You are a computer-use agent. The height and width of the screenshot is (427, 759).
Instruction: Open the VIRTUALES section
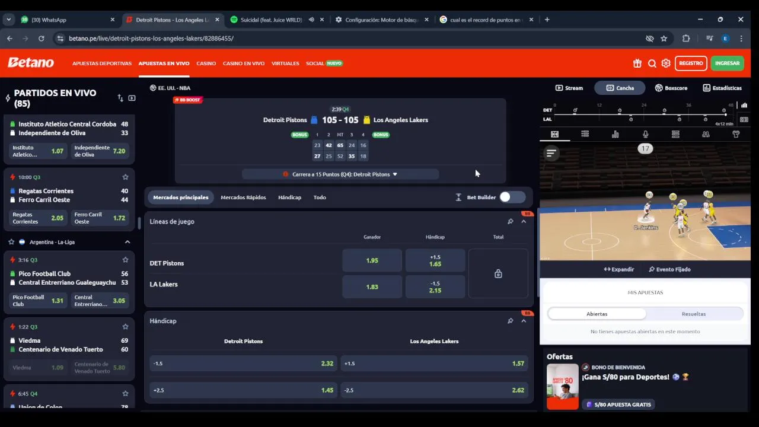pyautogui.click(x=285, y=63)
